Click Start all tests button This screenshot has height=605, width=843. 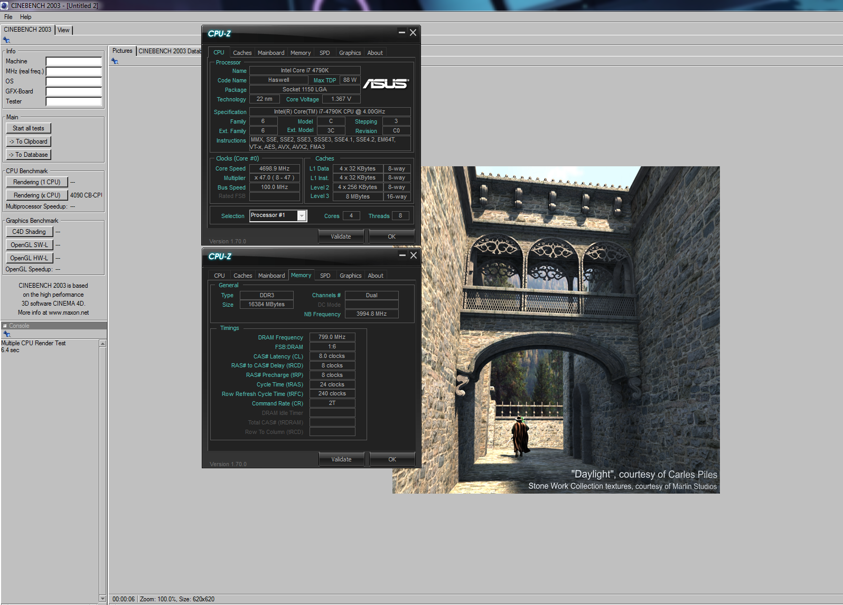pos(29,128)
